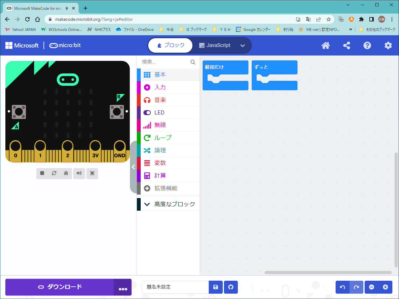Collapse the simulator panel
Image resolution: width=399 pixels, height=299 pixels.
pos(133,167)
